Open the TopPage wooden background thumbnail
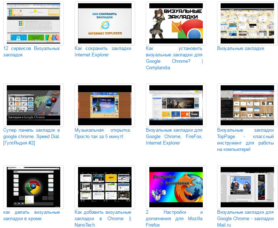 (247, 105)
